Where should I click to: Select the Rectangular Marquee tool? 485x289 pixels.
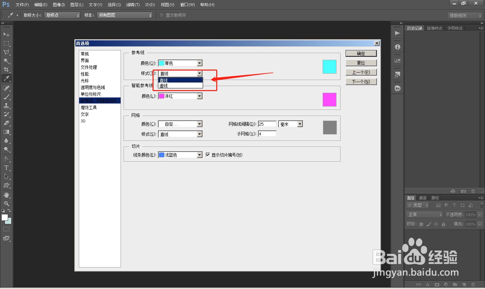[6, 43]
